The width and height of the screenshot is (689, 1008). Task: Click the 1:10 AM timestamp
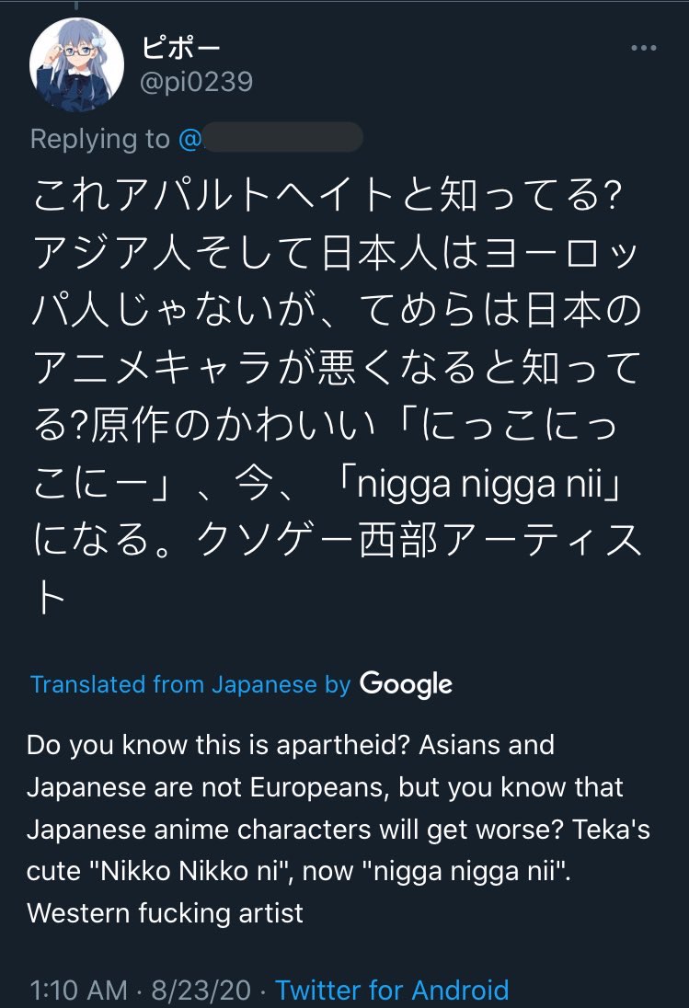[x=78, y=990]
